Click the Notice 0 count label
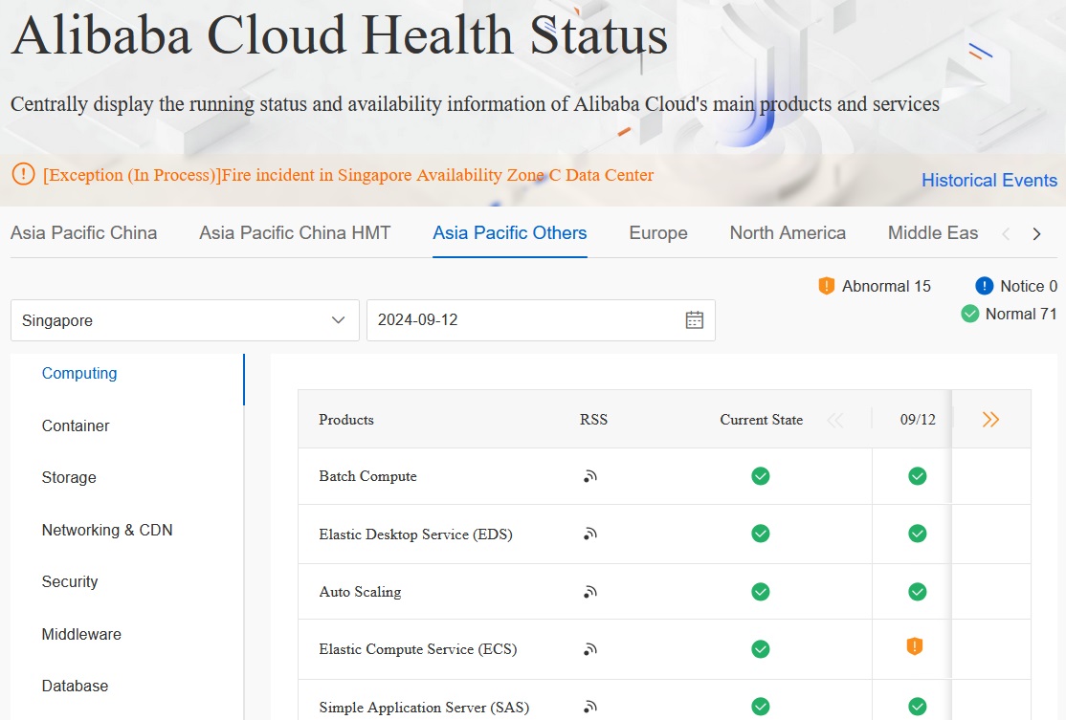The width and height of the screenshot is (1066, 720). pos(1029,286)
